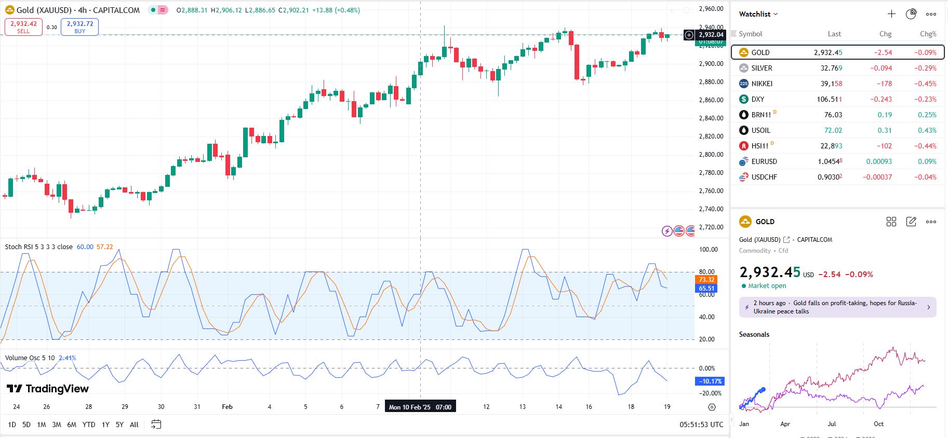This screenshot has width=948, height=438.
Task: Click the grid layout icon in GOLD details
Action: pyautogui.click(x=891, y=222)
